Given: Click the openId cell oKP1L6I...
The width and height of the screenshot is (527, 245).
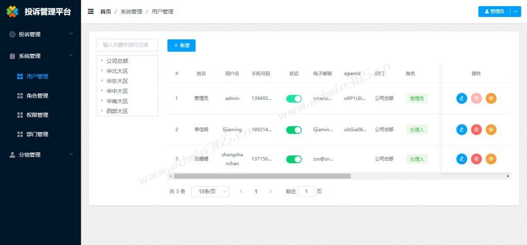Looking at the screenshot, I should click(355, 98).
